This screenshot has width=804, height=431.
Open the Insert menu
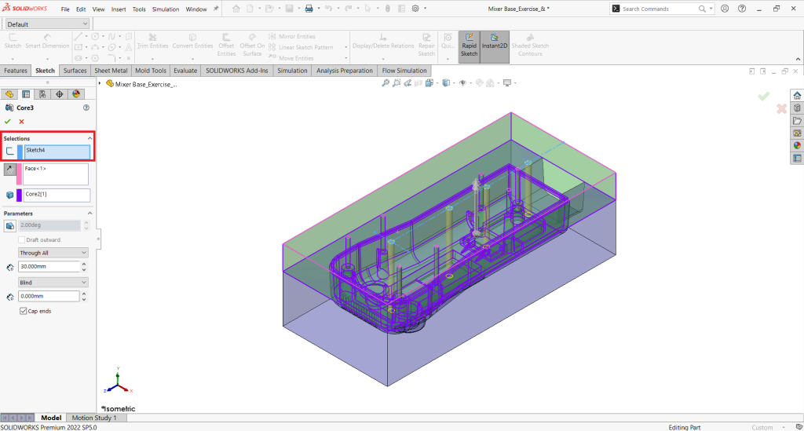click(119, 9)
